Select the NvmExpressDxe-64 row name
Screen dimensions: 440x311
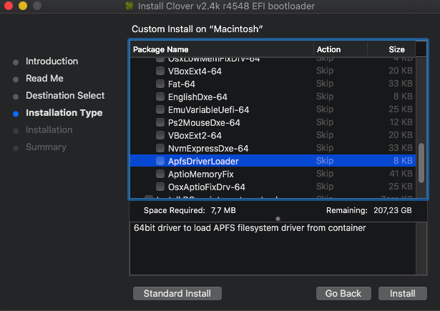point(208,148)
